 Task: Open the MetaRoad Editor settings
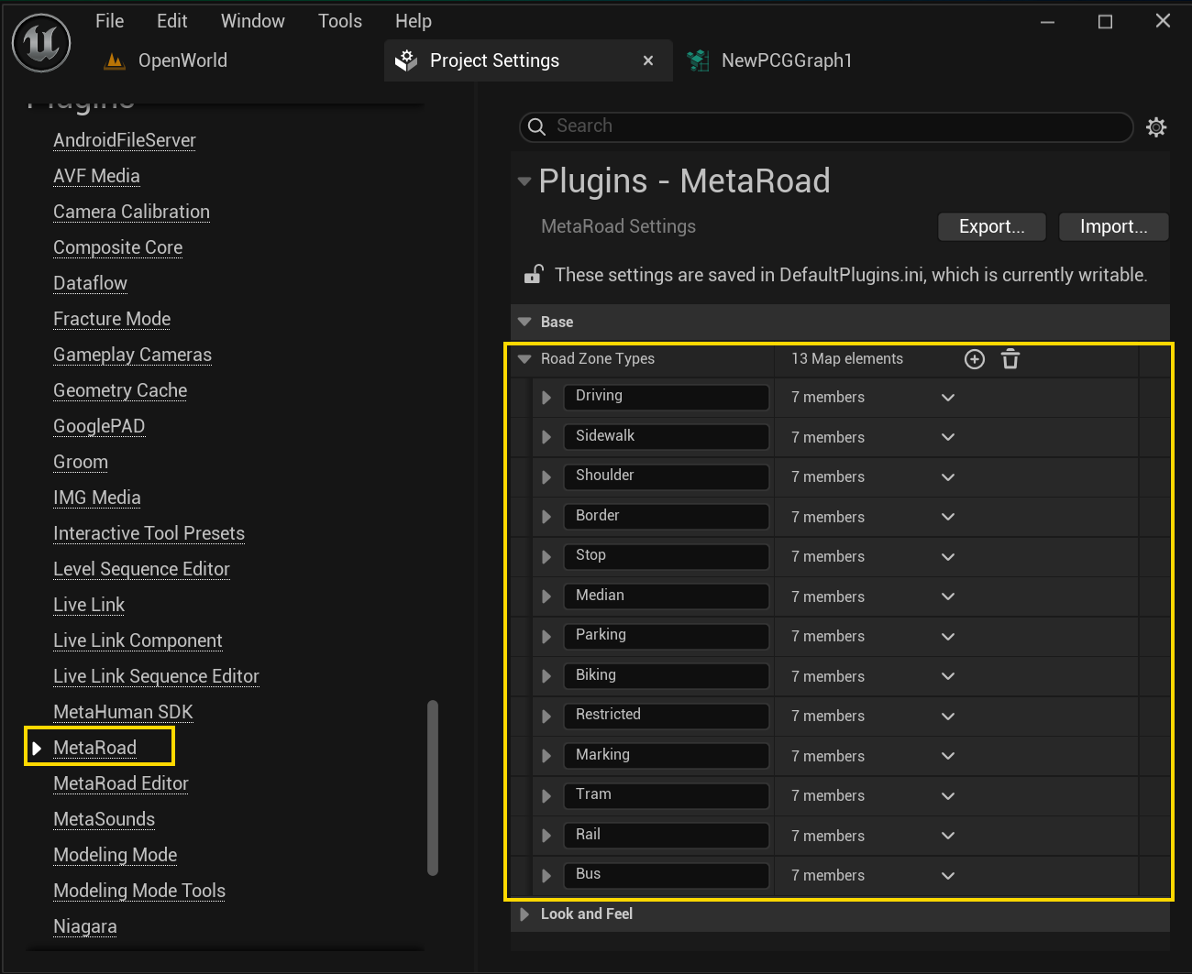pyautogui.click(x=121, y=783)
